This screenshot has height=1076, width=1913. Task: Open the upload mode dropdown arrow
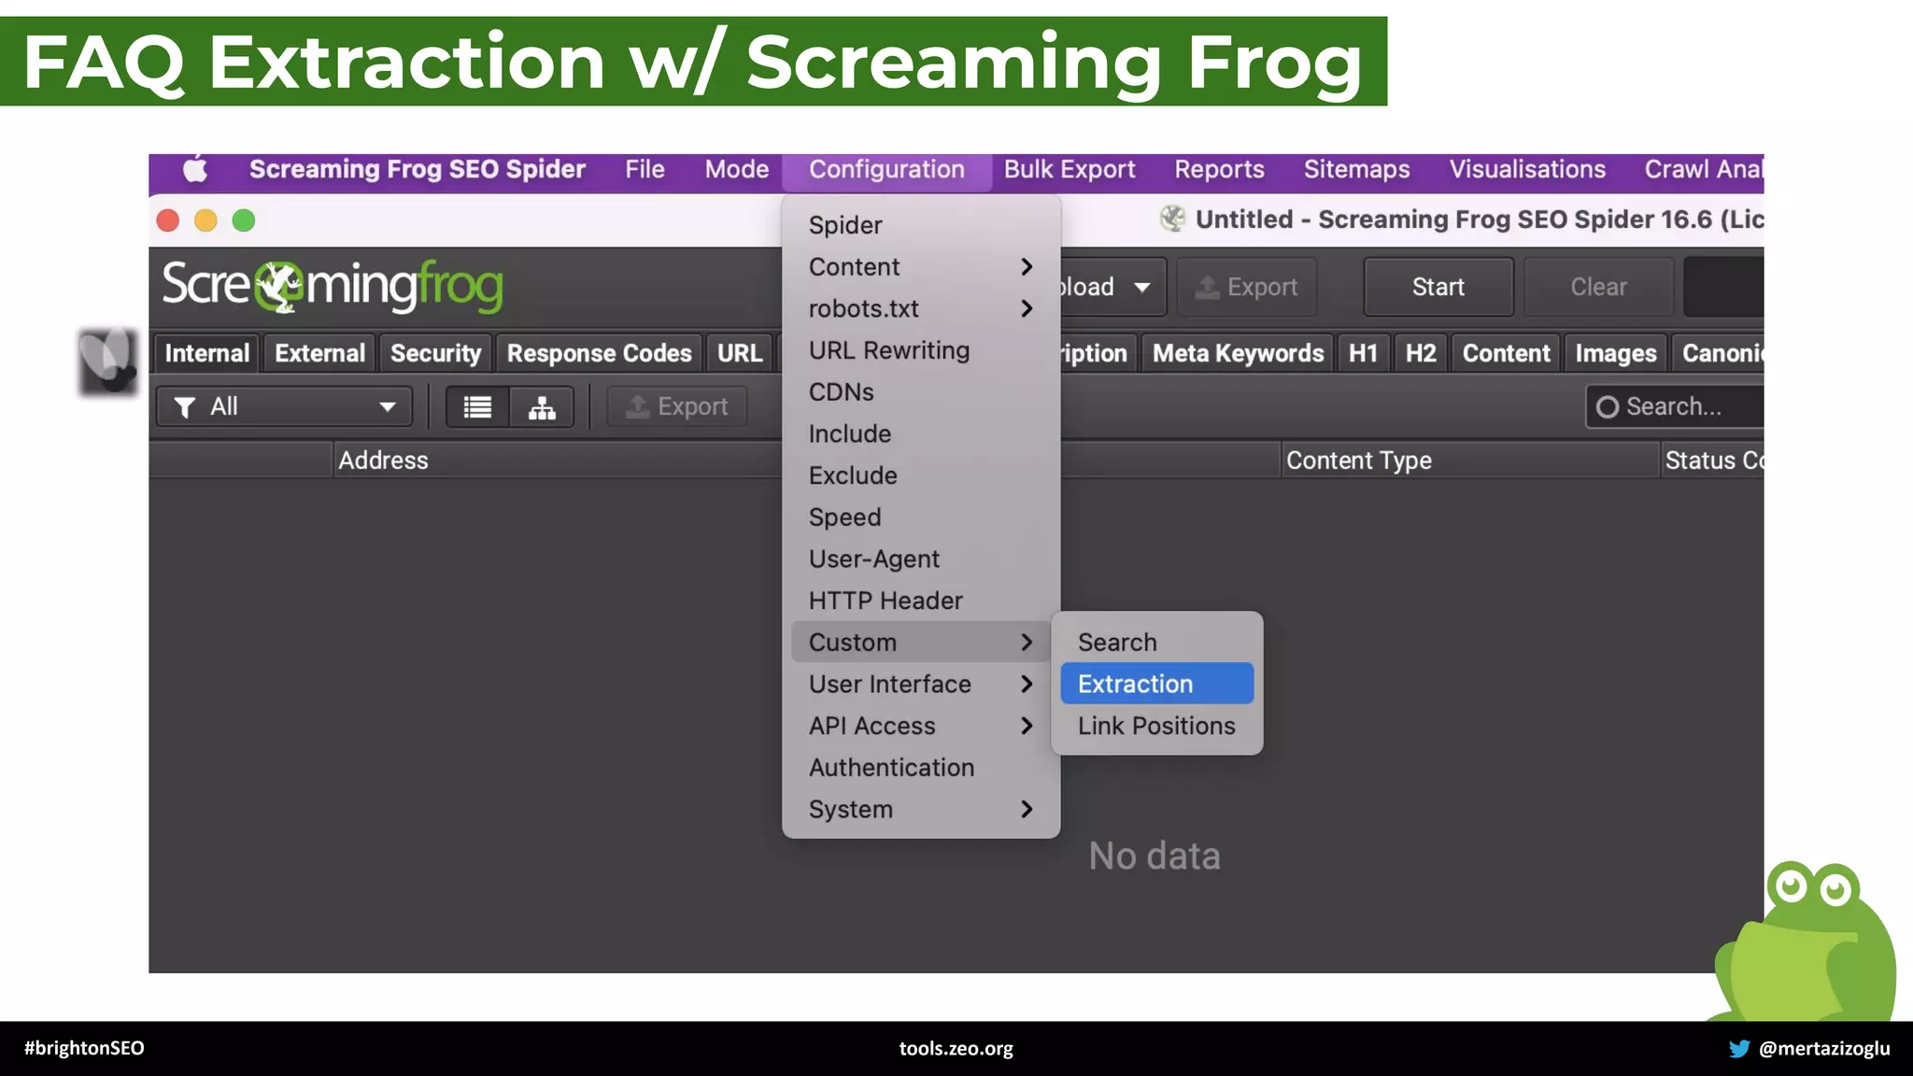coord(1141,288)
